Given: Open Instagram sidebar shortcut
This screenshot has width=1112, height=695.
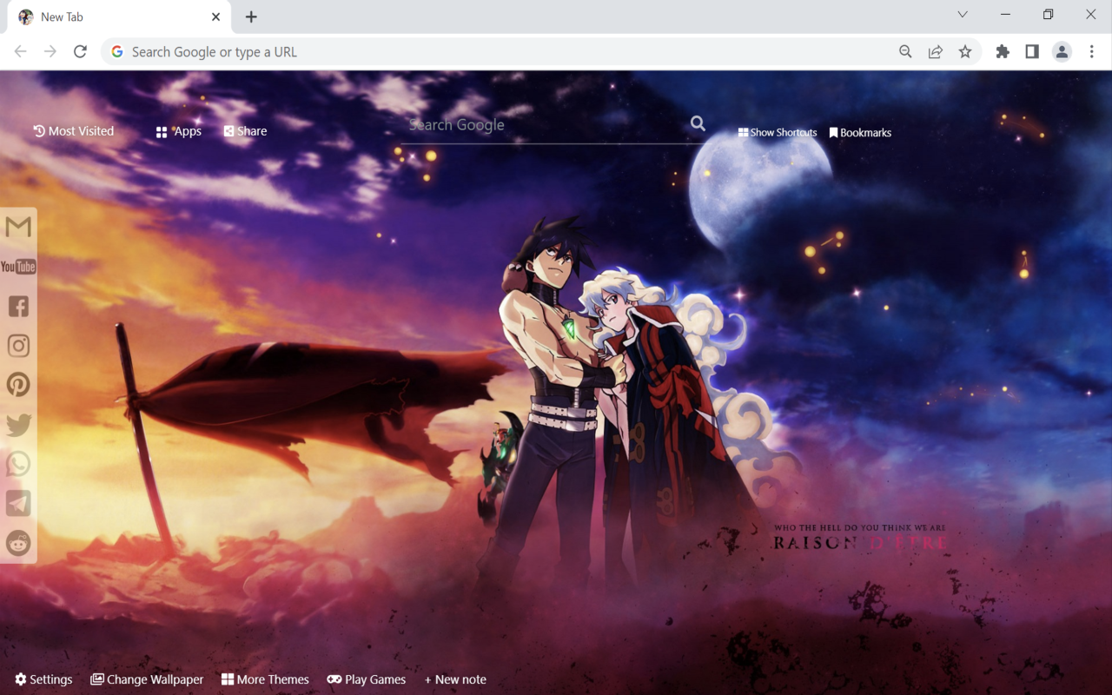Looking at the screenshot, I should pyautogui.click(x=18, y=346).
